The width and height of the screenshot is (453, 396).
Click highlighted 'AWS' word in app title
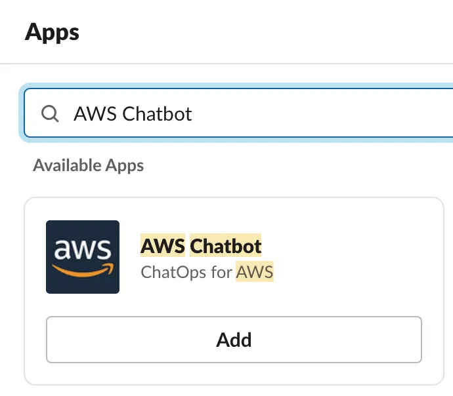click(x=163, y=247)
